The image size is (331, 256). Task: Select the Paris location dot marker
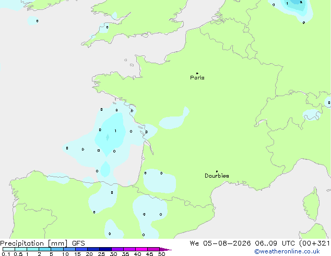pyautogui.click(x=197, y=73)
